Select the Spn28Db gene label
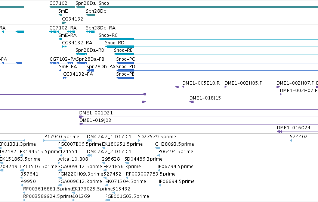The height and width of the screenshot is (202, 318). coord(96,11)
